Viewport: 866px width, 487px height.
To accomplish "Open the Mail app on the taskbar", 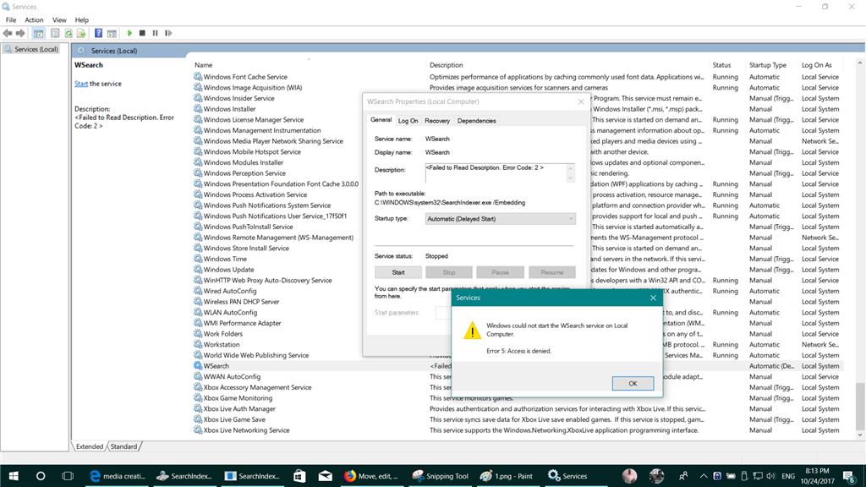I will click(326, 476).
